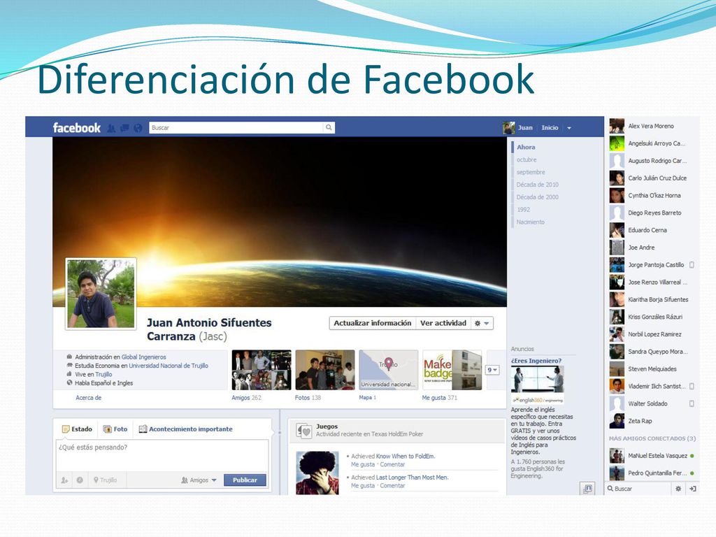716x537 pixels.
Task: Select the Foto tab
Action: pos(115,429)
